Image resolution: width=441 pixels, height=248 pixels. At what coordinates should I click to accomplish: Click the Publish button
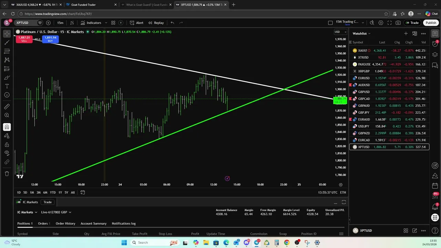(x=431, y=23)
